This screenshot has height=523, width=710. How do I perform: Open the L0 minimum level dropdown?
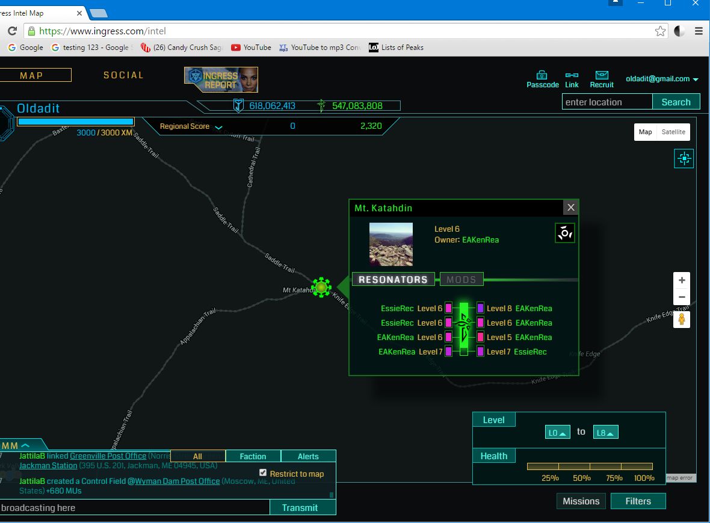[557, 432]
